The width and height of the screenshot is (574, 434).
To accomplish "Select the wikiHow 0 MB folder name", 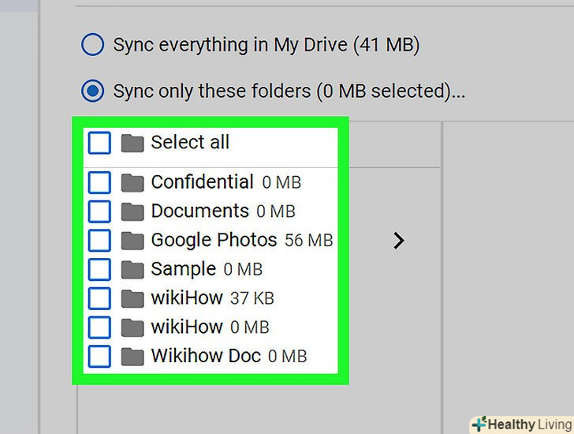I will pyautogui.click(x=187, y=327).
